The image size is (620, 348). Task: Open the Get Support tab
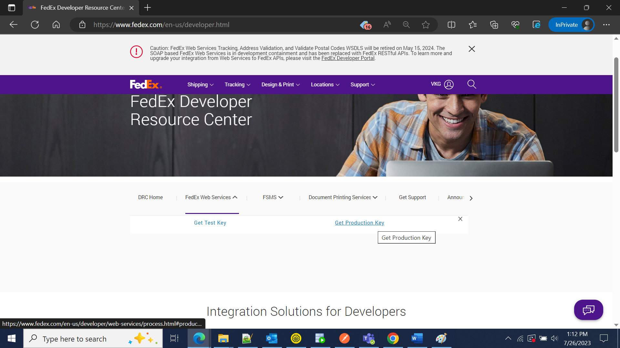[412, 198]
